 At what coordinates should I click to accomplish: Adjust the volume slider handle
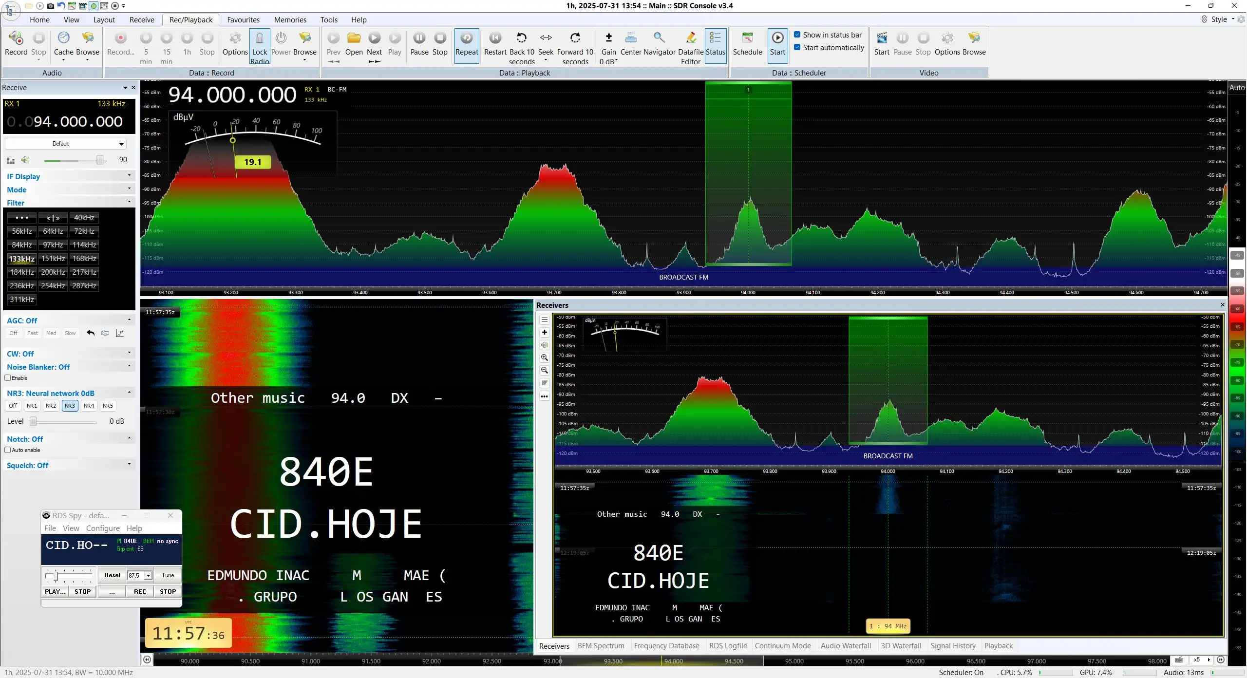100,160
